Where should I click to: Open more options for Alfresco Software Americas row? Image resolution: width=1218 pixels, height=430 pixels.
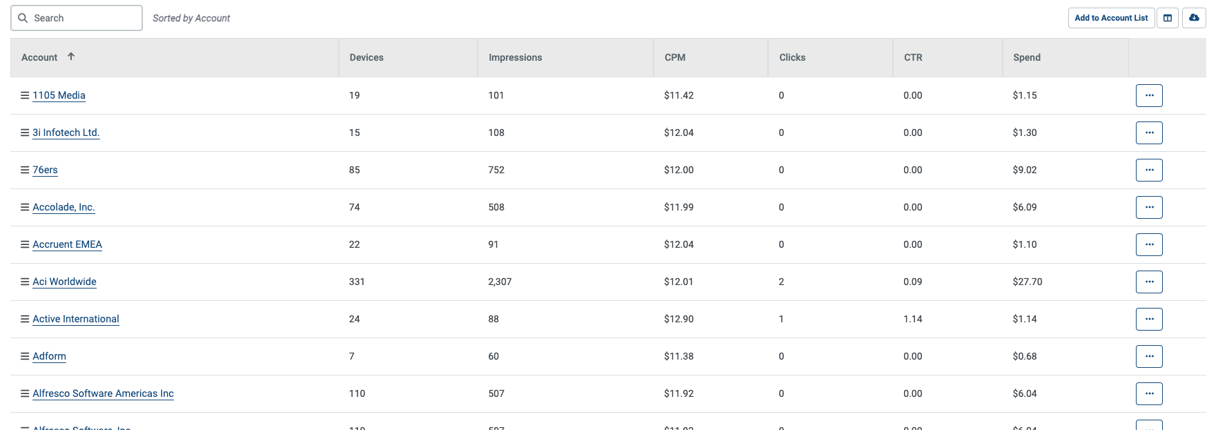(x=1149, y=393)
